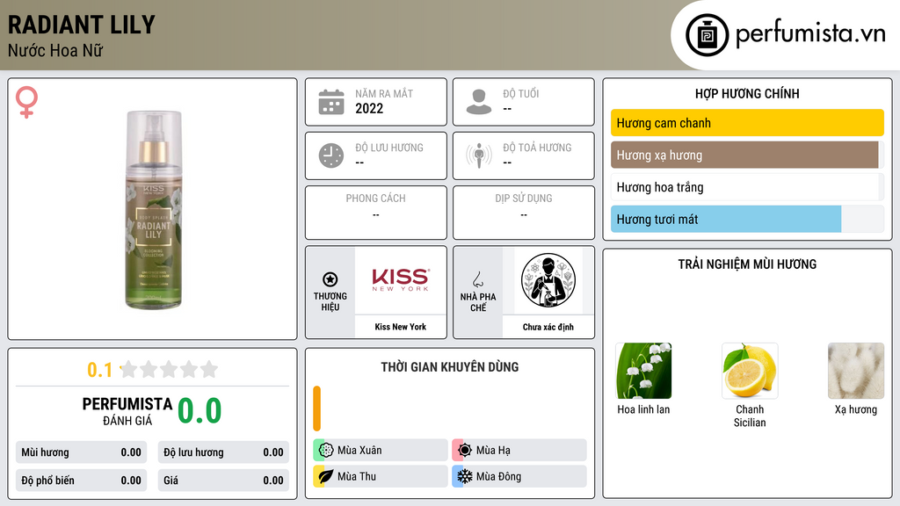Image resolution: width=900 pixels, height=506 pixels.
Task: Click the orange bar in Thời gian khuyên dùng
Action: [316, 408]
